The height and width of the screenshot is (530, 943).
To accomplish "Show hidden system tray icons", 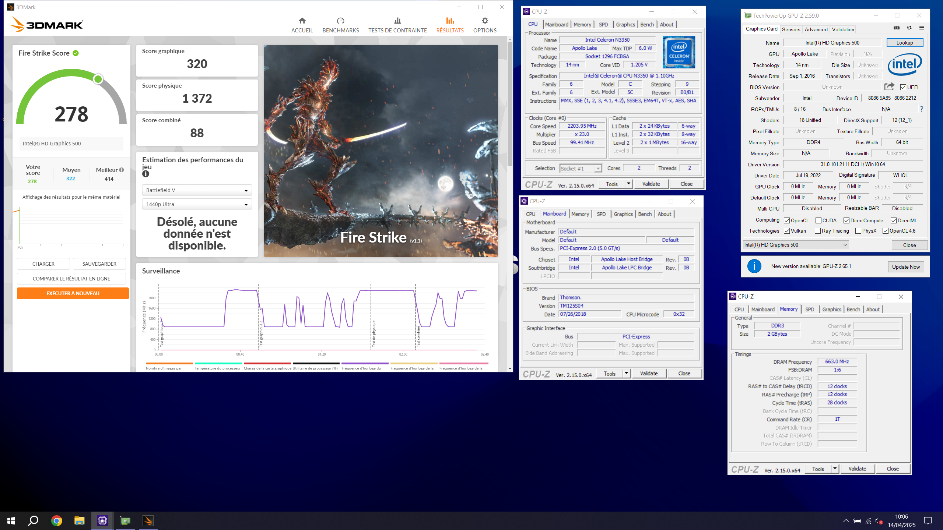I will (x=846, y=521).
